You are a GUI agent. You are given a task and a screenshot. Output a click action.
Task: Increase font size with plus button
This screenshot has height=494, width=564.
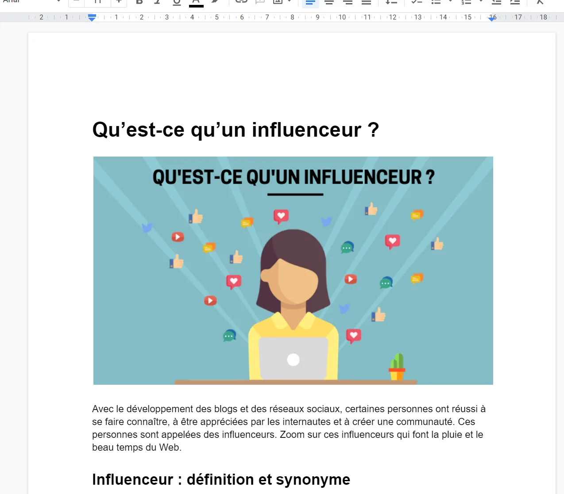pos(119,2)
